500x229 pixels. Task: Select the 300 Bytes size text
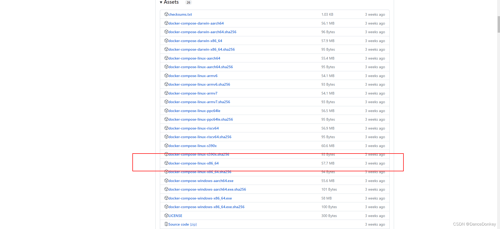[329, 216]
